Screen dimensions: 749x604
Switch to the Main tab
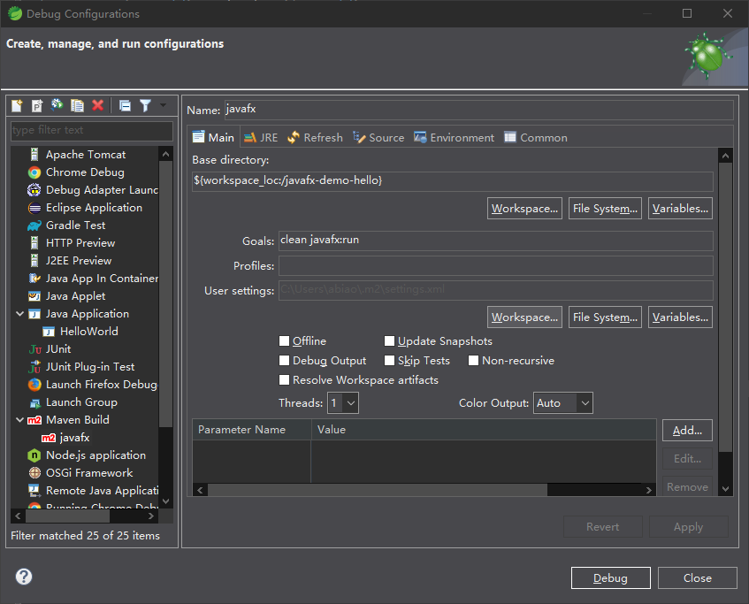coord(213,138)
